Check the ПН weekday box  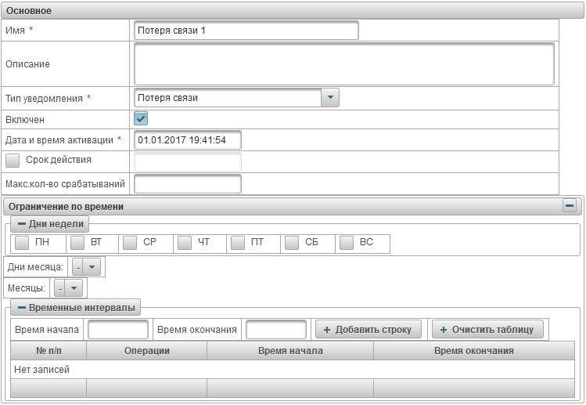[x=23, y=243]
